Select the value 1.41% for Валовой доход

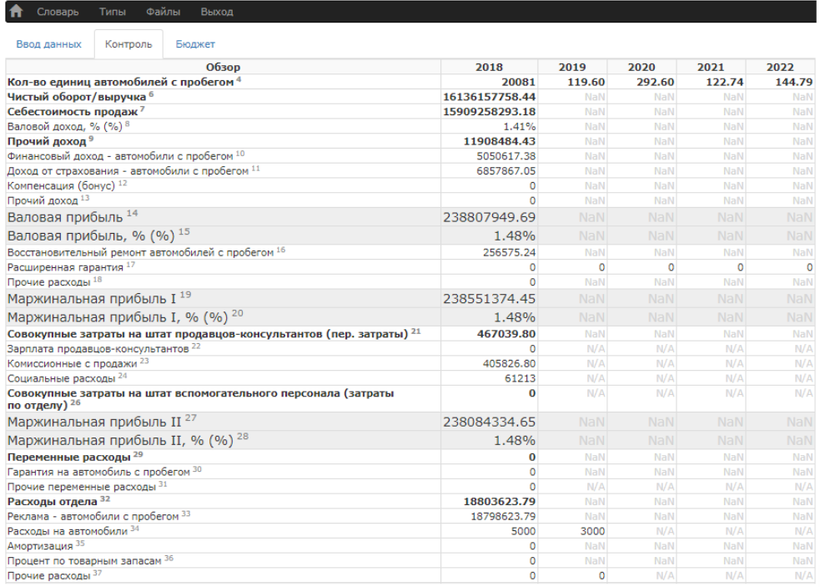coord(520,126)
